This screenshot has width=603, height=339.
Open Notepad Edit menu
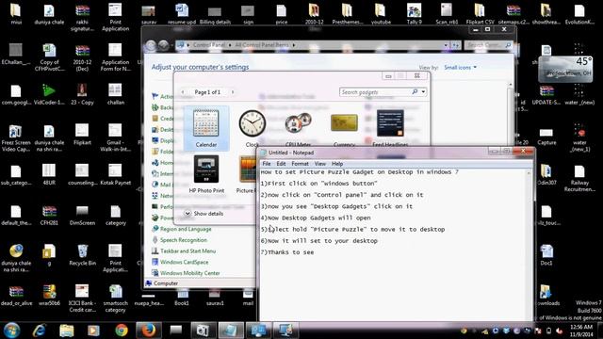pos(281,164)
